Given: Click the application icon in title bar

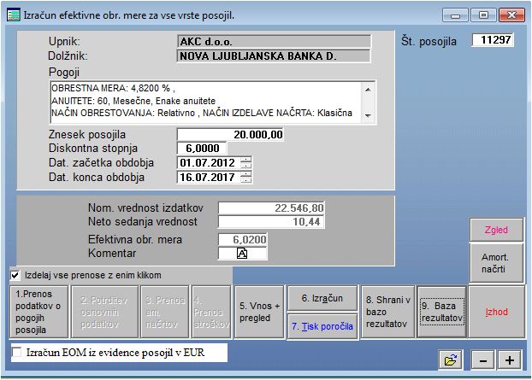Looking at the screenshot, I should [x=13, y=15].
